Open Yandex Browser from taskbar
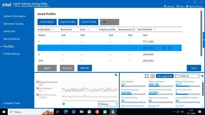This screenshot has width=205, height=115. point(89,112)
